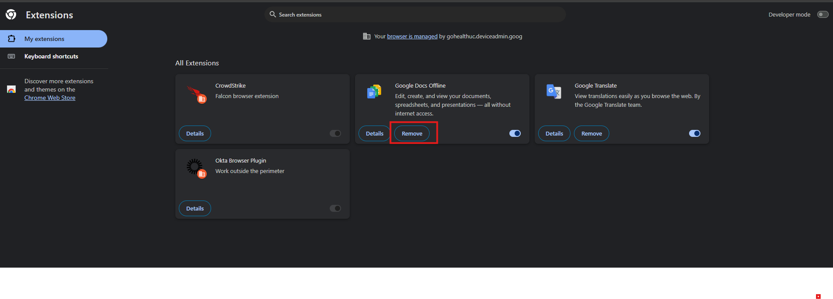Open CrowdStrike Details
The width and height of the screenshot is (833, 299).
(195, 133)
